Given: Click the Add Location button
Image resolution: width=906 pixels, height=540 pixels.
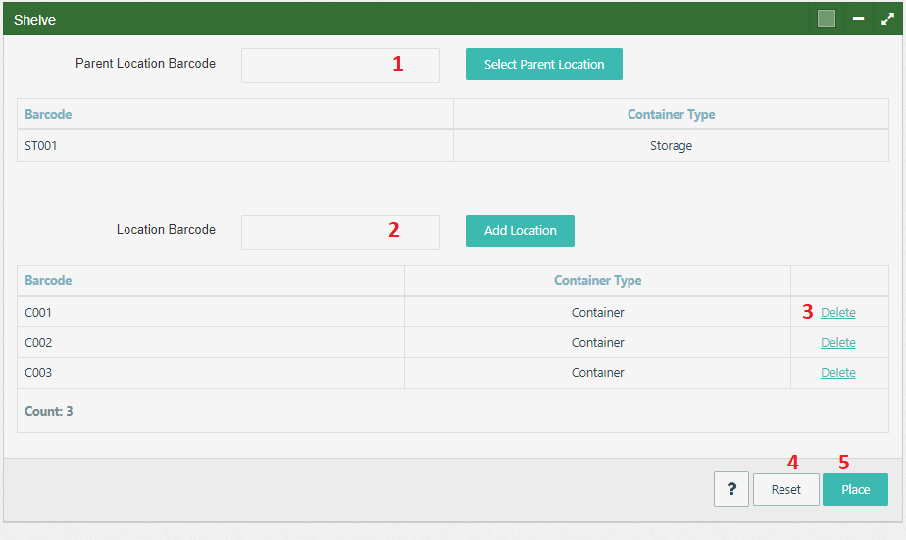Looking at the screenshot, I should coord(520,231).
